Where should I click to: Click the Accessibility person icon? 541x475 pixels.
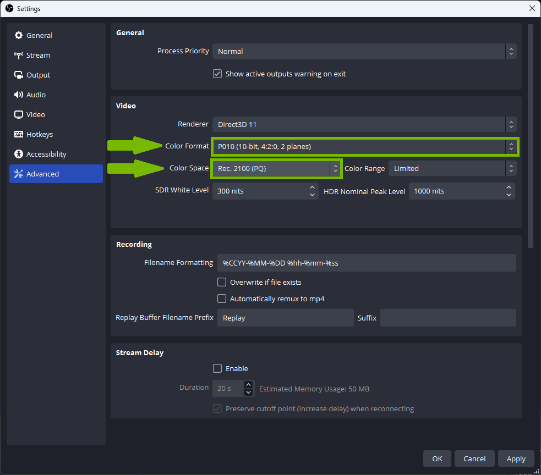coord(19,154)
